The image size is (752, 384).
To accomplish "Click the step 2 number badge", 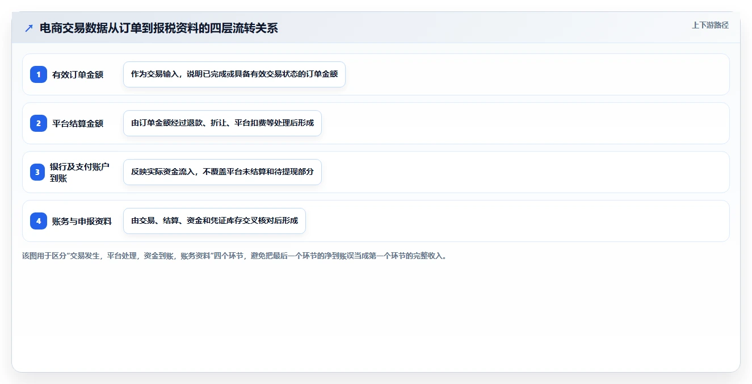I will tap(39, 123).
